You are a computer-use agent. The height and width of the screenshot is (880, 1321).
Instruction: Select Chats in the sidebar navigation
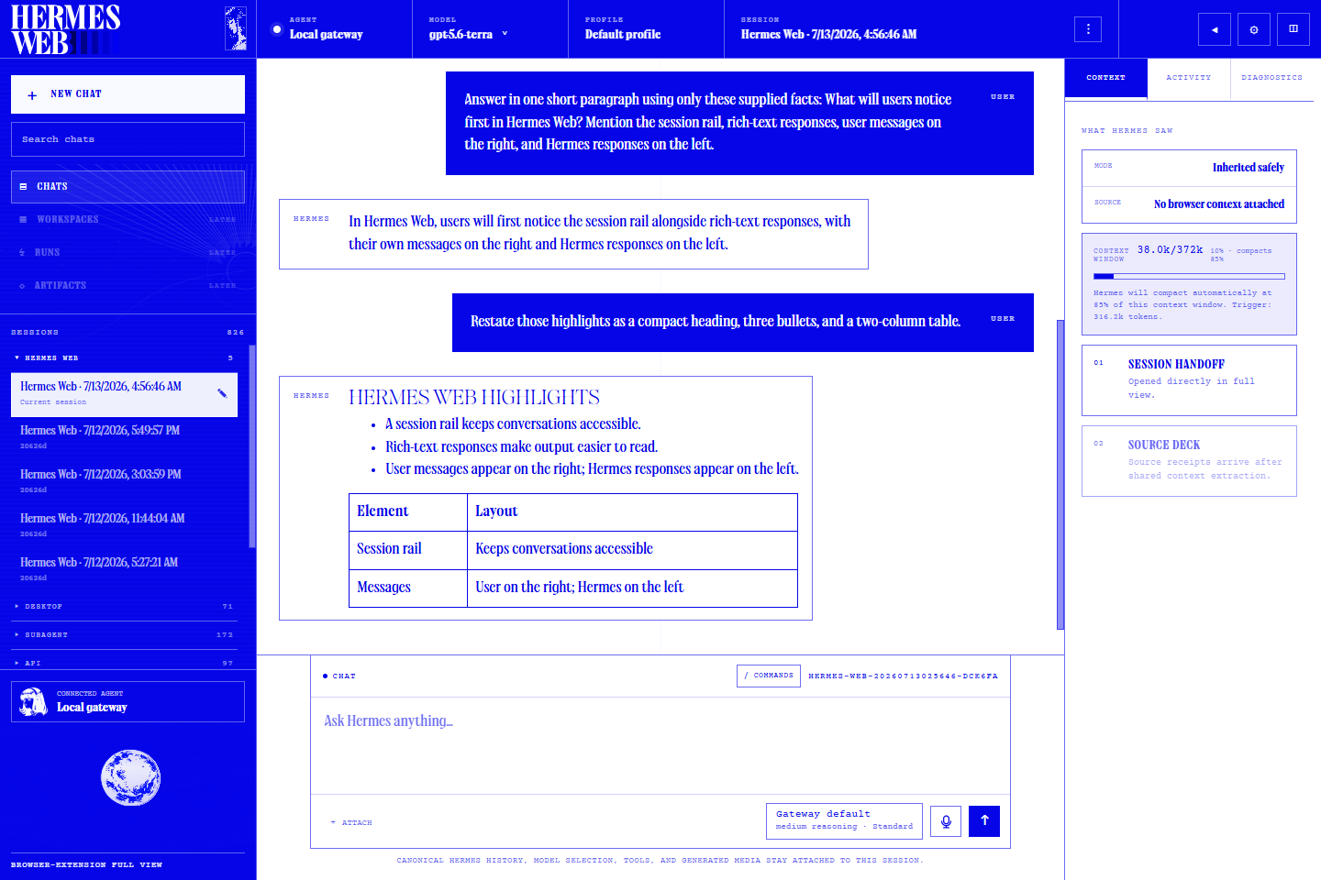(128, 186)
